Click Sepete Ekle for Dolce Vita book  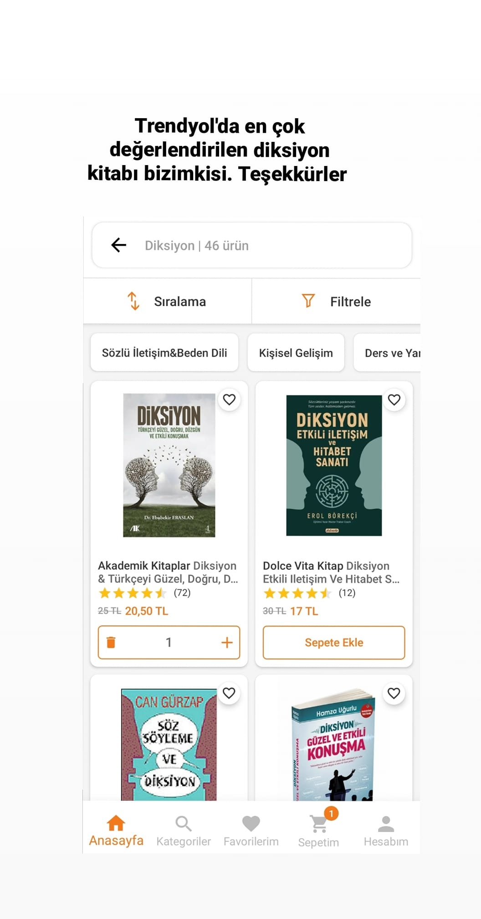(334, 642)
